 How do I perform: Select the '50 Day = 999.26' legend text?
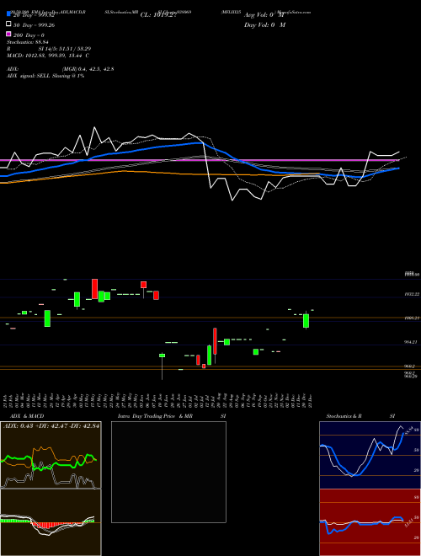[34, 25]
